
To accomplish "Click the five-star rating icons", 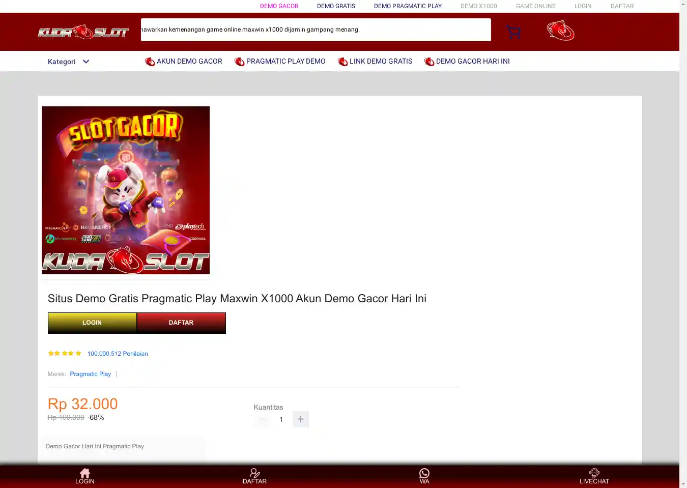I will (65, 353).
